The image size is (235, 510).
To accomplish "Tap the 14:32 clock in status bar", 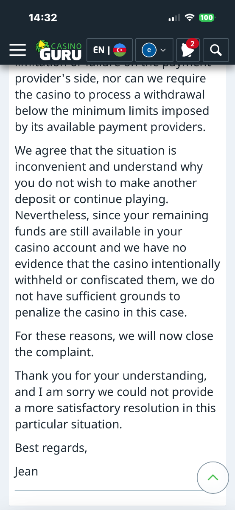I will [43, 17].
